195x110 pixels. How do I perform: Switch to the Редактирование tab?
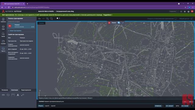(x=26, y=90)
